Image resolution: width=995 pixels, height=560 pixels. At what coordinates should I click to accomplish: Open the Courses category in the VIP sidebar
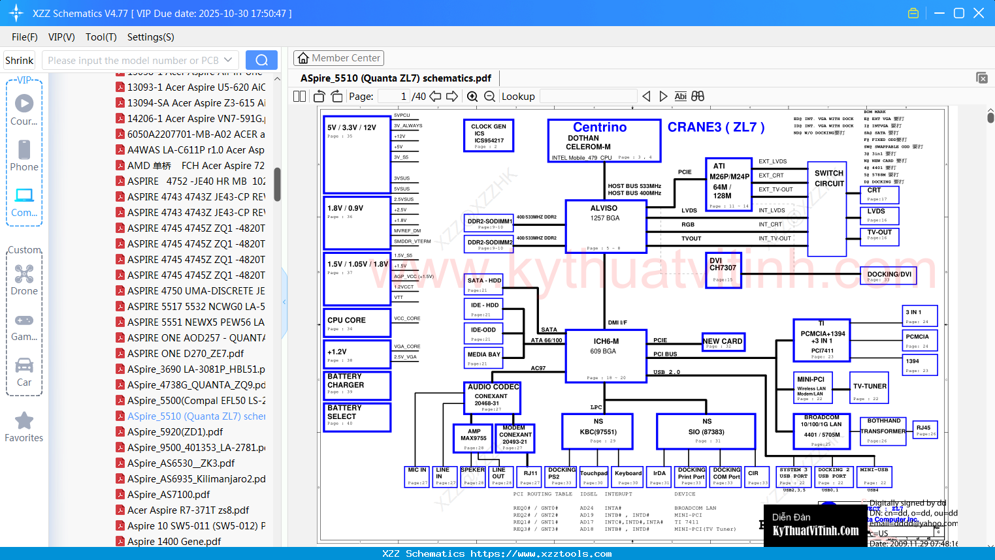point(24,110)
